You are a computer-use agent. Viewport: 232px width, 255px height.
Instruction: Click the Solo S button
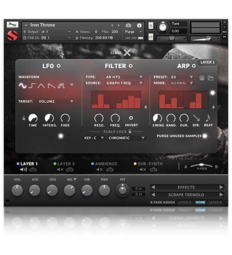tap(151, 25)
